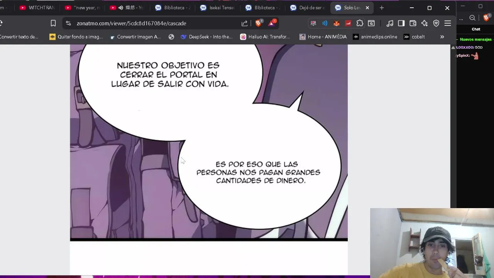This screenshot has height=278, width=494.
Task: Open the media control music note icon
Action: pyautogui.click(x=390, y=23)
